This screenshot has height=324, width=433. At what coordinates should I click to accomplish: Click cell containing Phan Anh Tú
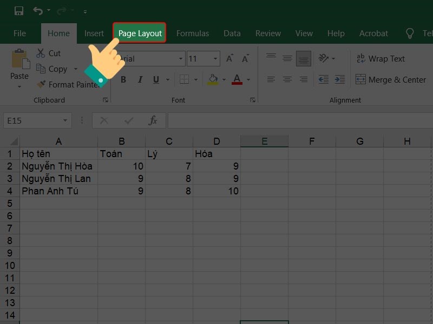pos(58,191)
